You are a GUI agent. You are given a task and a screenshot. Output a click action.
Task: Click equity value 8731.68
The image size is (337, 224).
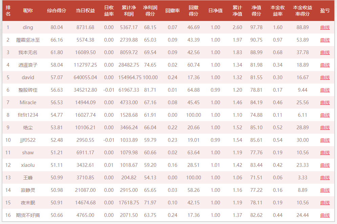click(x=85, y=27)
